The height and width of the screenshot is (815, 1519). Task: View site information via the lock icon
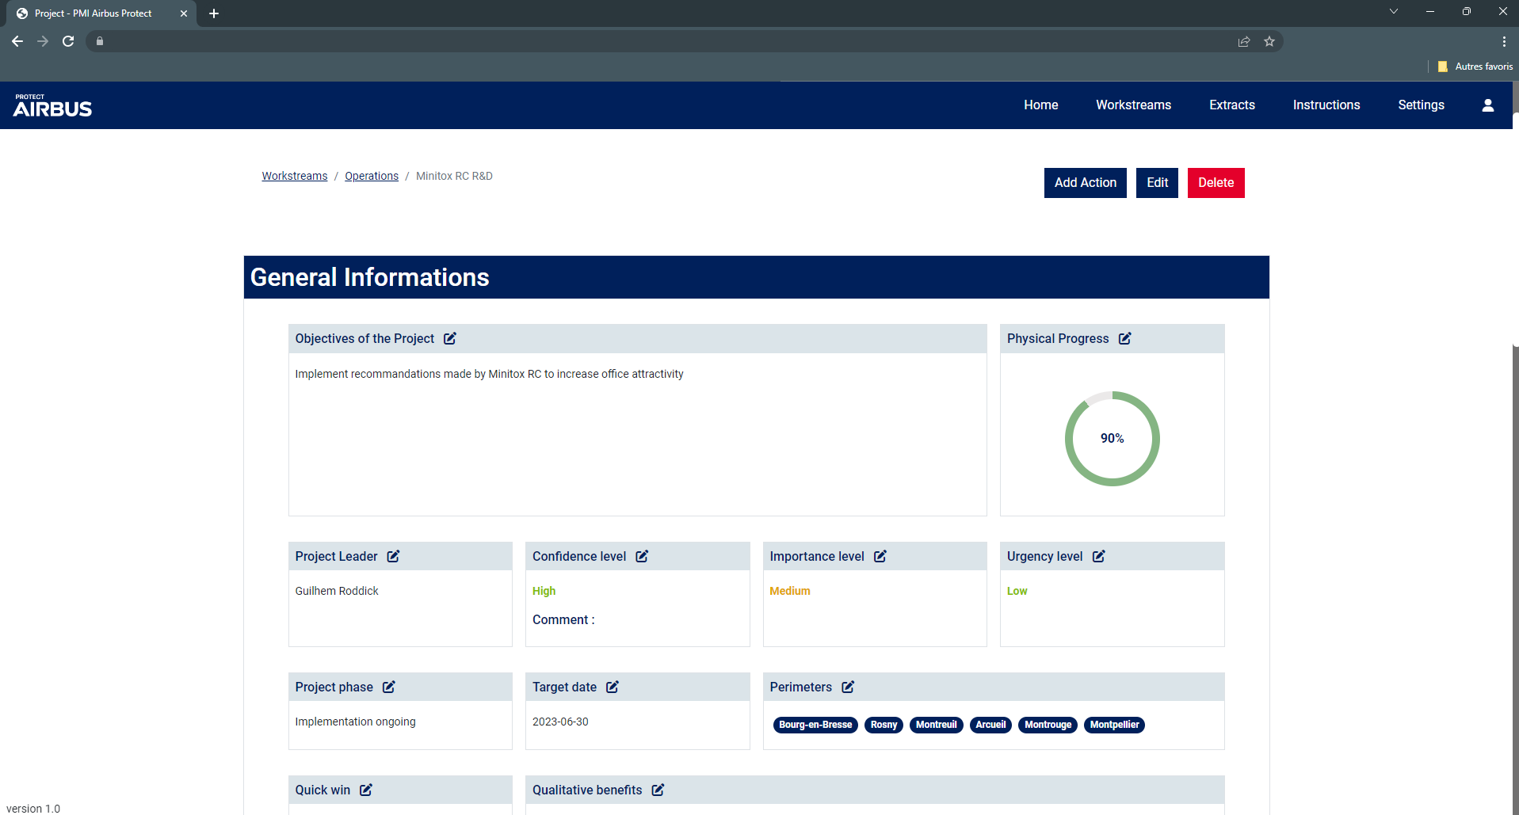click(x=100, y=41)
